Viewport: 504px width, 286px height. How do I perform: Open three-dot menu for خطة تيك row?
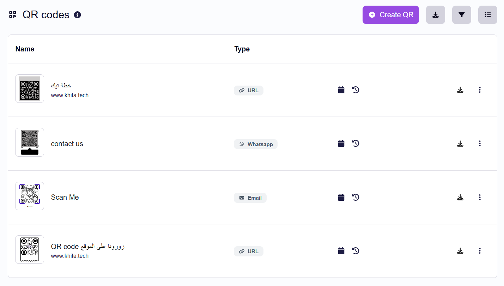click(x=480, y=90)
